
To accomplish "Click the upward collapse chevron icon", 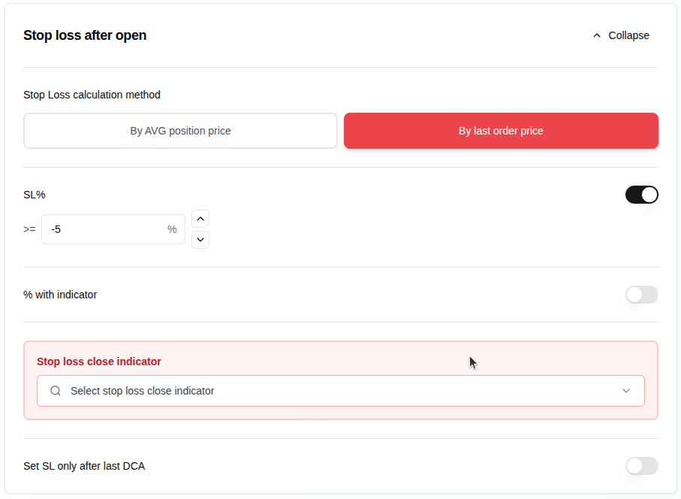I will [597, 35].
